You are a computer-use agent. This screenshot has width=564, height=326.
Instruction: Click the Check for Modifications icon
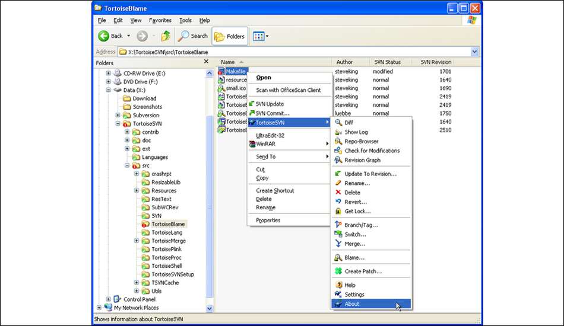[x=338, y=151]
